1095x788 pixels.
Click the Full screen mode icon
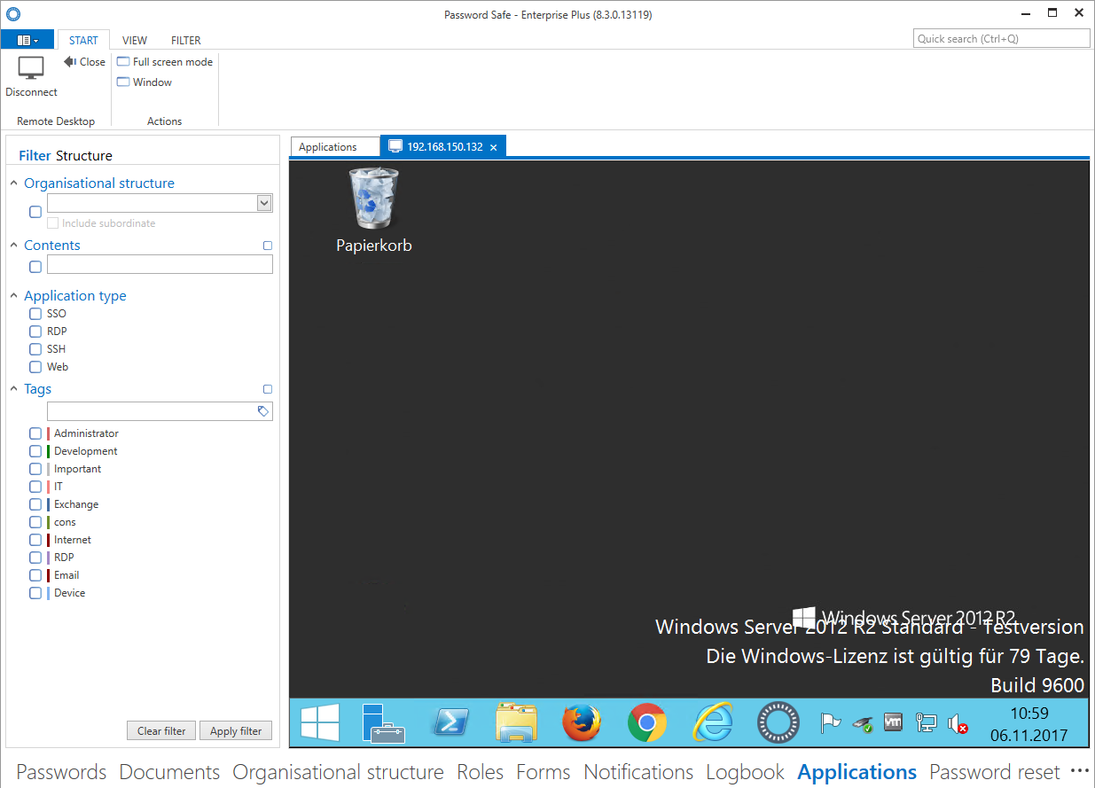coord(123,62)
